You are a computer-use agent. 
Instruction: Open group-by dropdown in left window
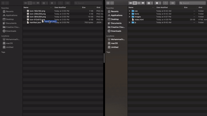45,3
